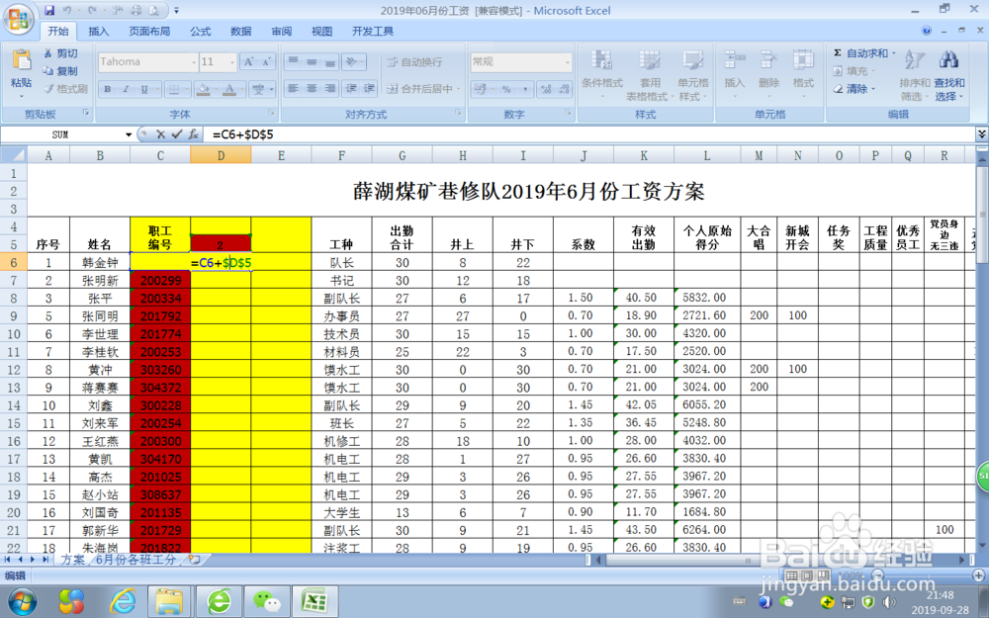989x618 pixels.
Task: Cancel formula entry with the X button
Action: click(x=159, y=134)
